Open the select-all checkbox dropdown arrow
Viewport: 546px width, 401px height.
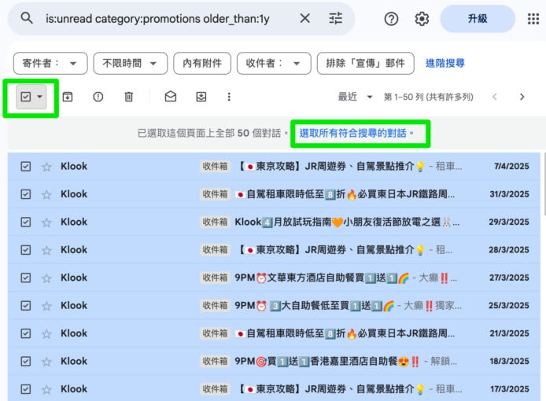(x=40, y=97)
